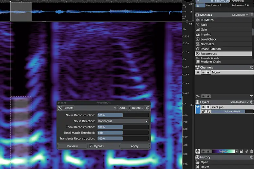Click the add new layer icon
Screen dimensions: 254x169
(241, 151)
